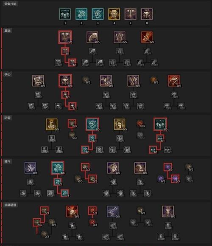Select the red Death Blow skull skill

point(72,212)
